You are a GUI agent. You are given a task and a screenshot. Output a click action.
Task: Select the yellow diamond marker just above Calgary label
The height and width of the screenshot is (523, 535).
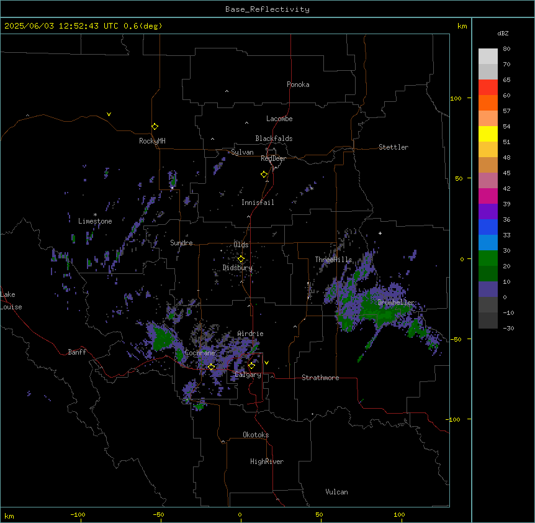[x=252, y=366]
